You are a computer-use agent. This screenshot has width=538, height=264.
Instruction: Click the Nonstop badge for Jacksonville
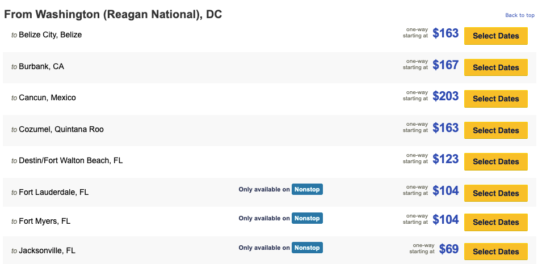(x=307, y=248)
